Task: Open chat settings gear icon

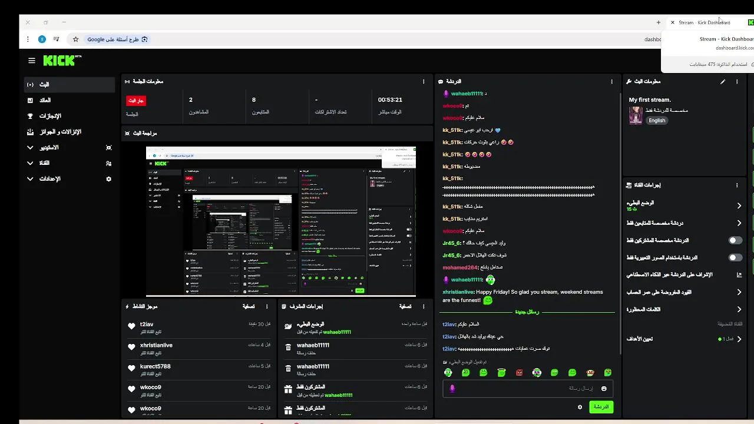Action: tap(580, 407)
